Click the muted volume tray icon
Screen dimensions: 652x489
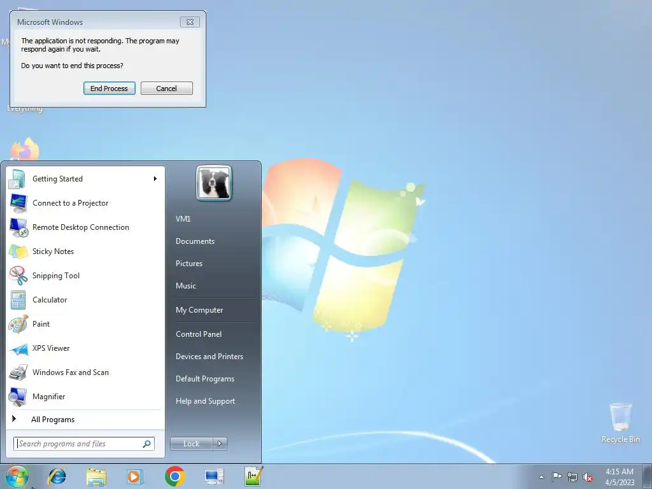point(588,477)
